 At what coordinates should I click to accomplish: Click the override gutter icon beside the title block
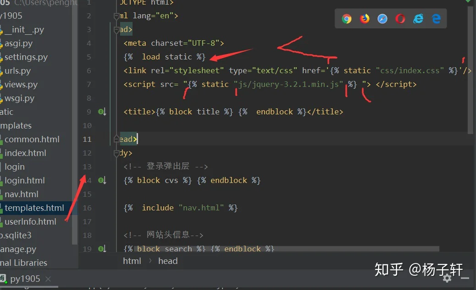point(102,112)
